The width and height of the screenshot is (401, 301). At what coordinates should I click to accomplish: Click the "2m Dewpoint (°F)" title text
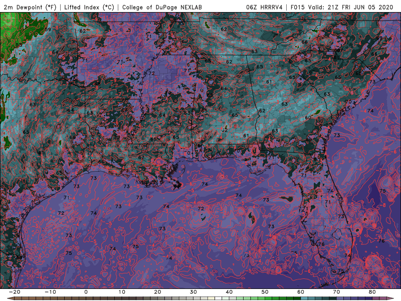[30, 7]
